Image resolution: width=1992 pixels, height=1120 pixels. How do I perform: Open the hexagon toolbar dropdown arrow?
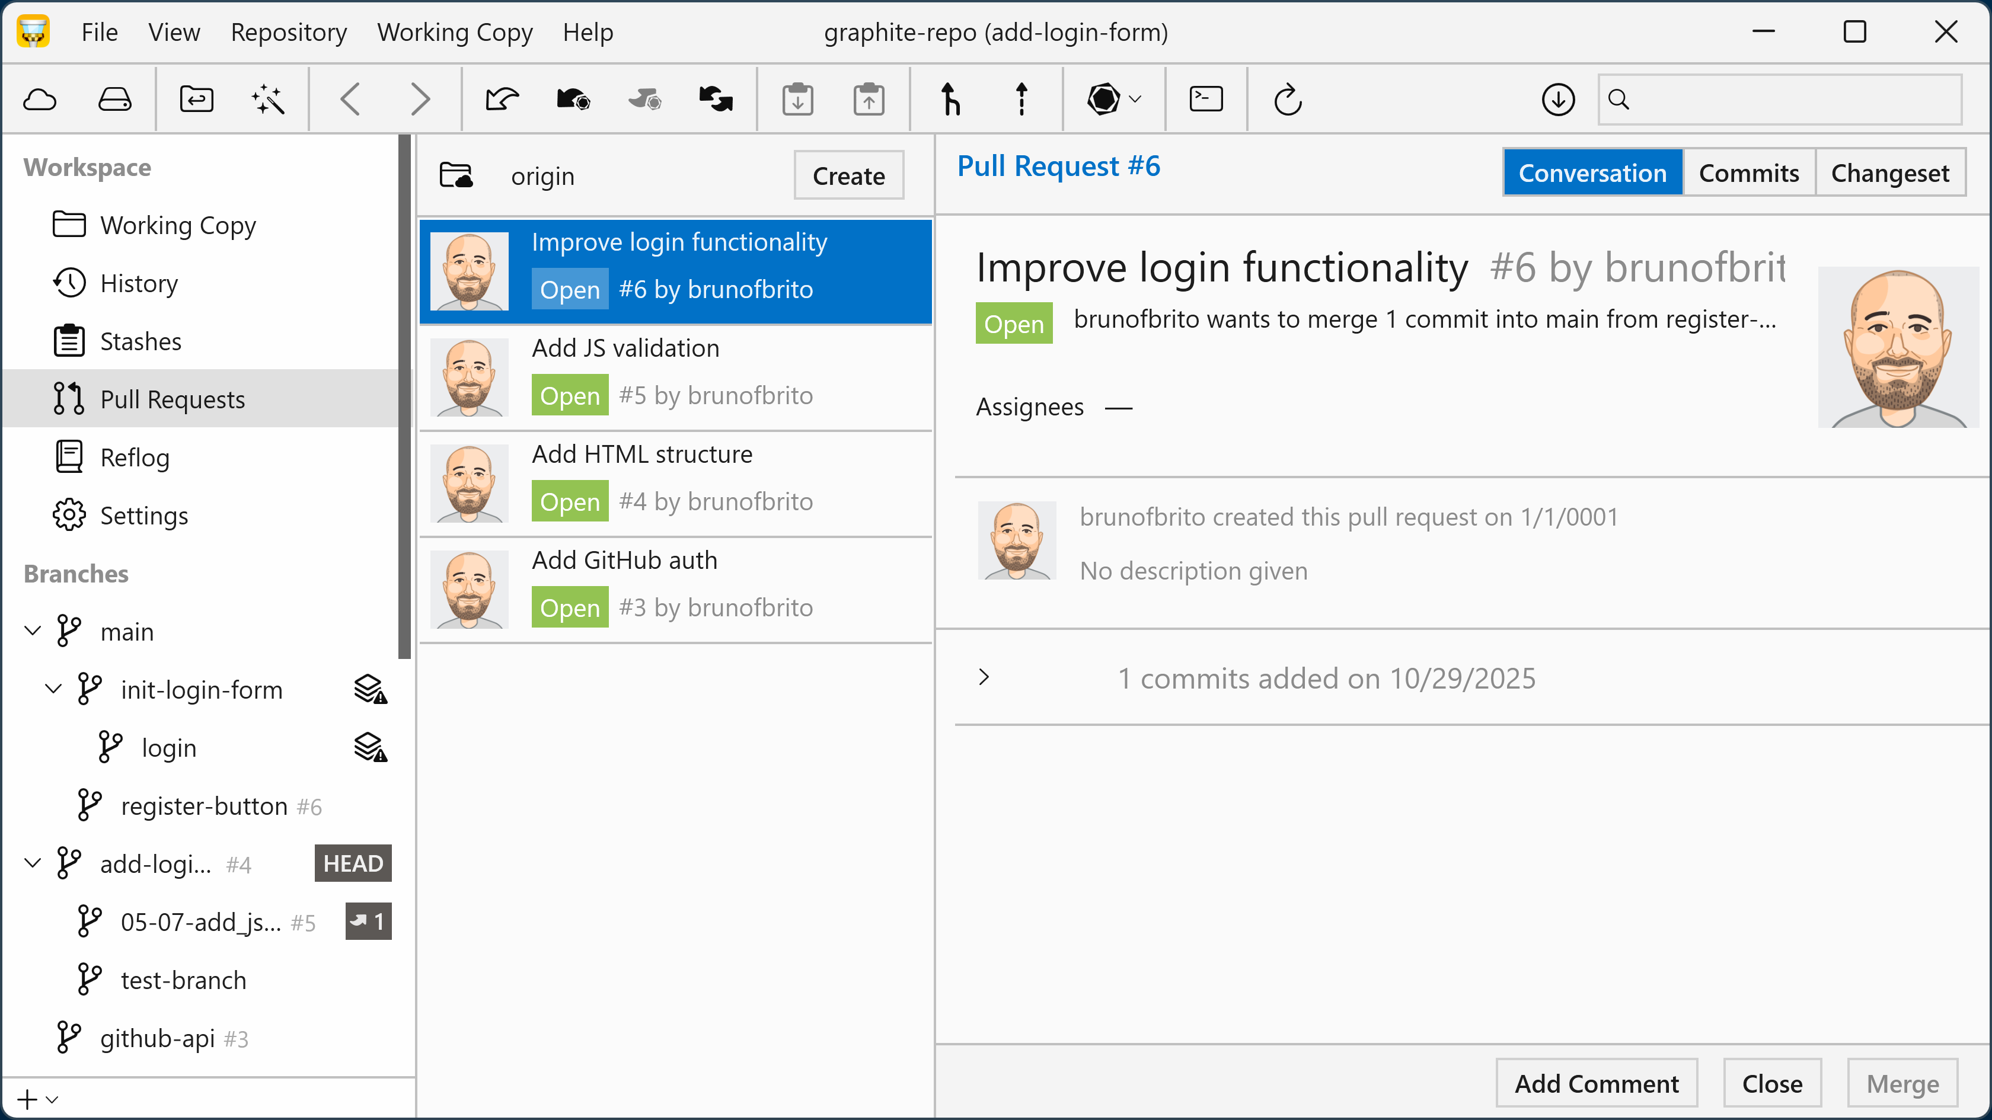click(x=1135, y=100)
